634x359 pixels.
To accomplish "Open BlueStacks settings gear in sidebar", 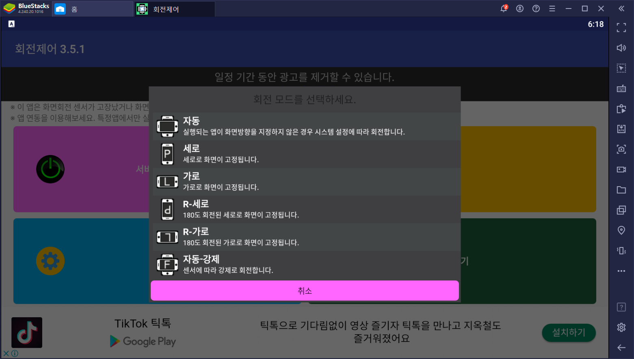I will click(x=621, y=327).
